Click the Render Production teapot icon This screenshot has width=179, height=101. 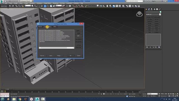(x=133, y=6)
